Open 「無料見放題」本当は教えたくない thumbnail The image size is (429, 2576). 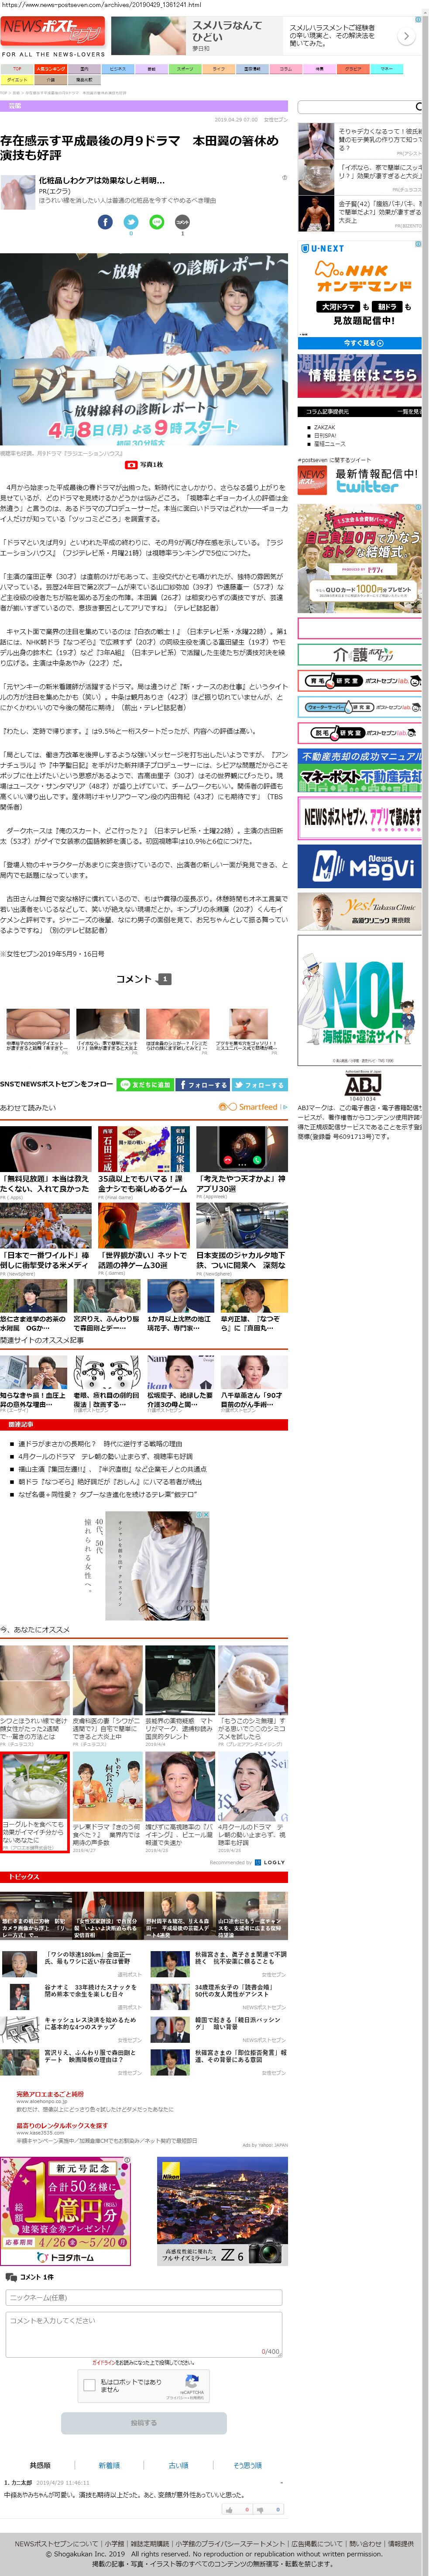point(46,1150)
